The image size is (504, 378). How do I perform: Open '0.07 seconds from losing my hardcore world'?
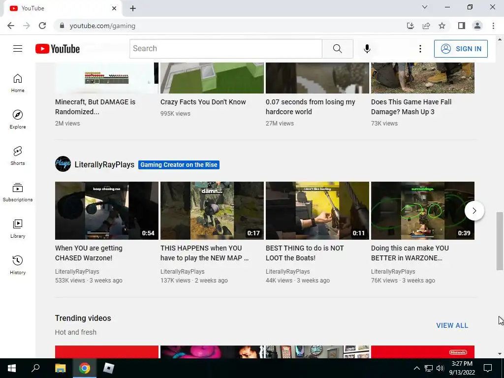[311, 107]
